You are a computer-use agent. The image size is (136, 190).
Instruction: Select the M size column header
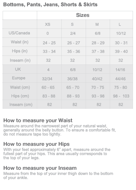pos(97,24)
